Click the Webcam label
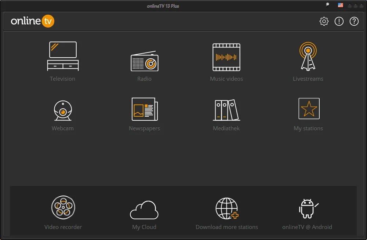Image resolution: width=367 pixels, height=240 pixels. pos(63,128)
